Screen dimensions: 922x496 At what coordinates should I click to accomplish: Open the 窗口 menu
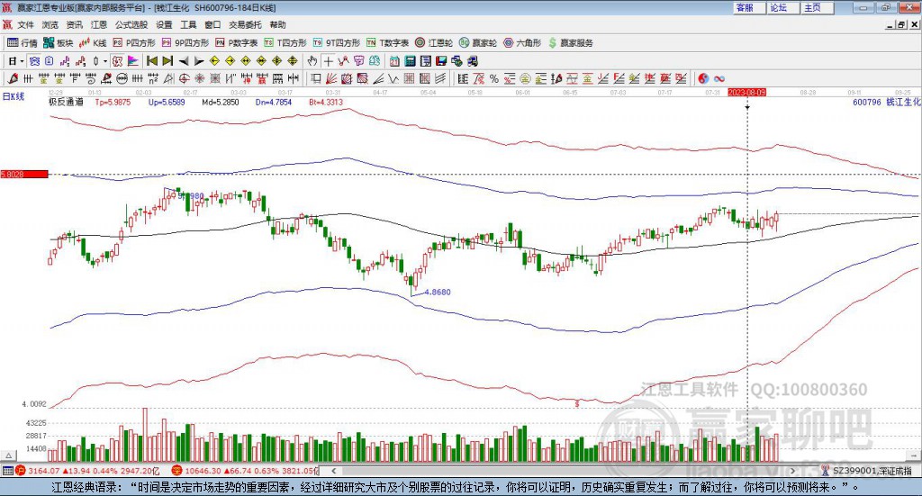pyautogui.click(x=212, y=24)
